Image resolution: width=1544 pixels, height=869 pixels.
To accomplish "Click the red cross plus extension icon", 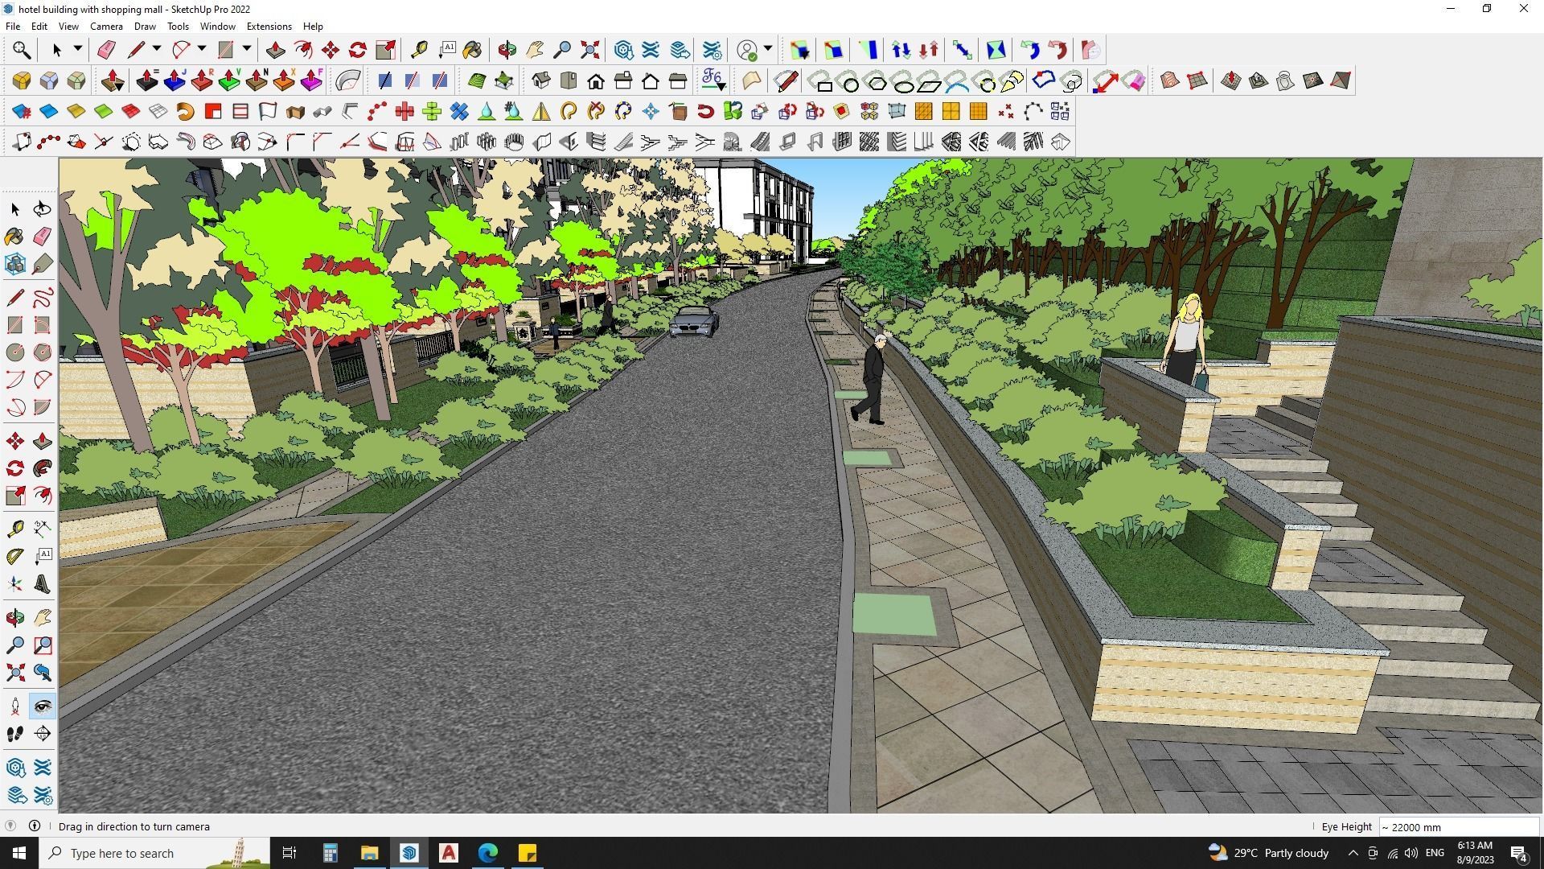I will [404, 111].
